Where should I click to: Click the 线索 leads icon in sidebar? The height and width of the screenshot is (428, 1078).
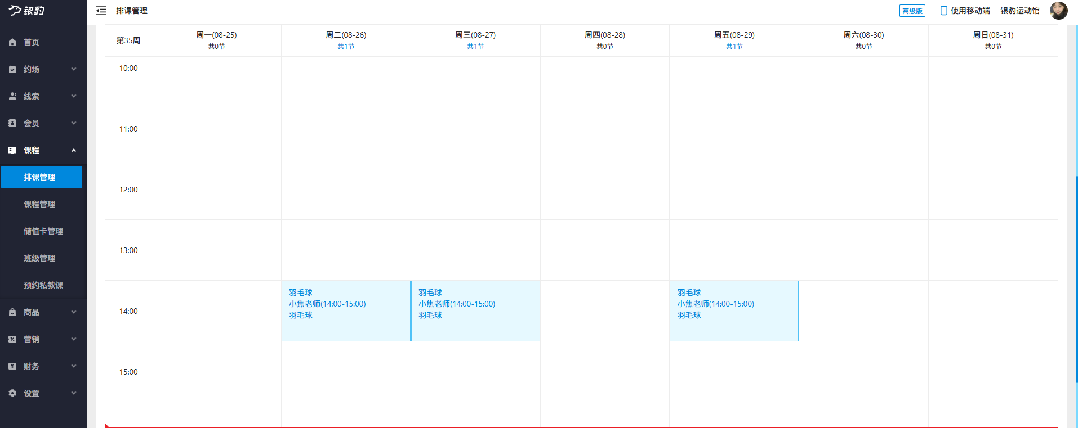(x=12, y=96)
